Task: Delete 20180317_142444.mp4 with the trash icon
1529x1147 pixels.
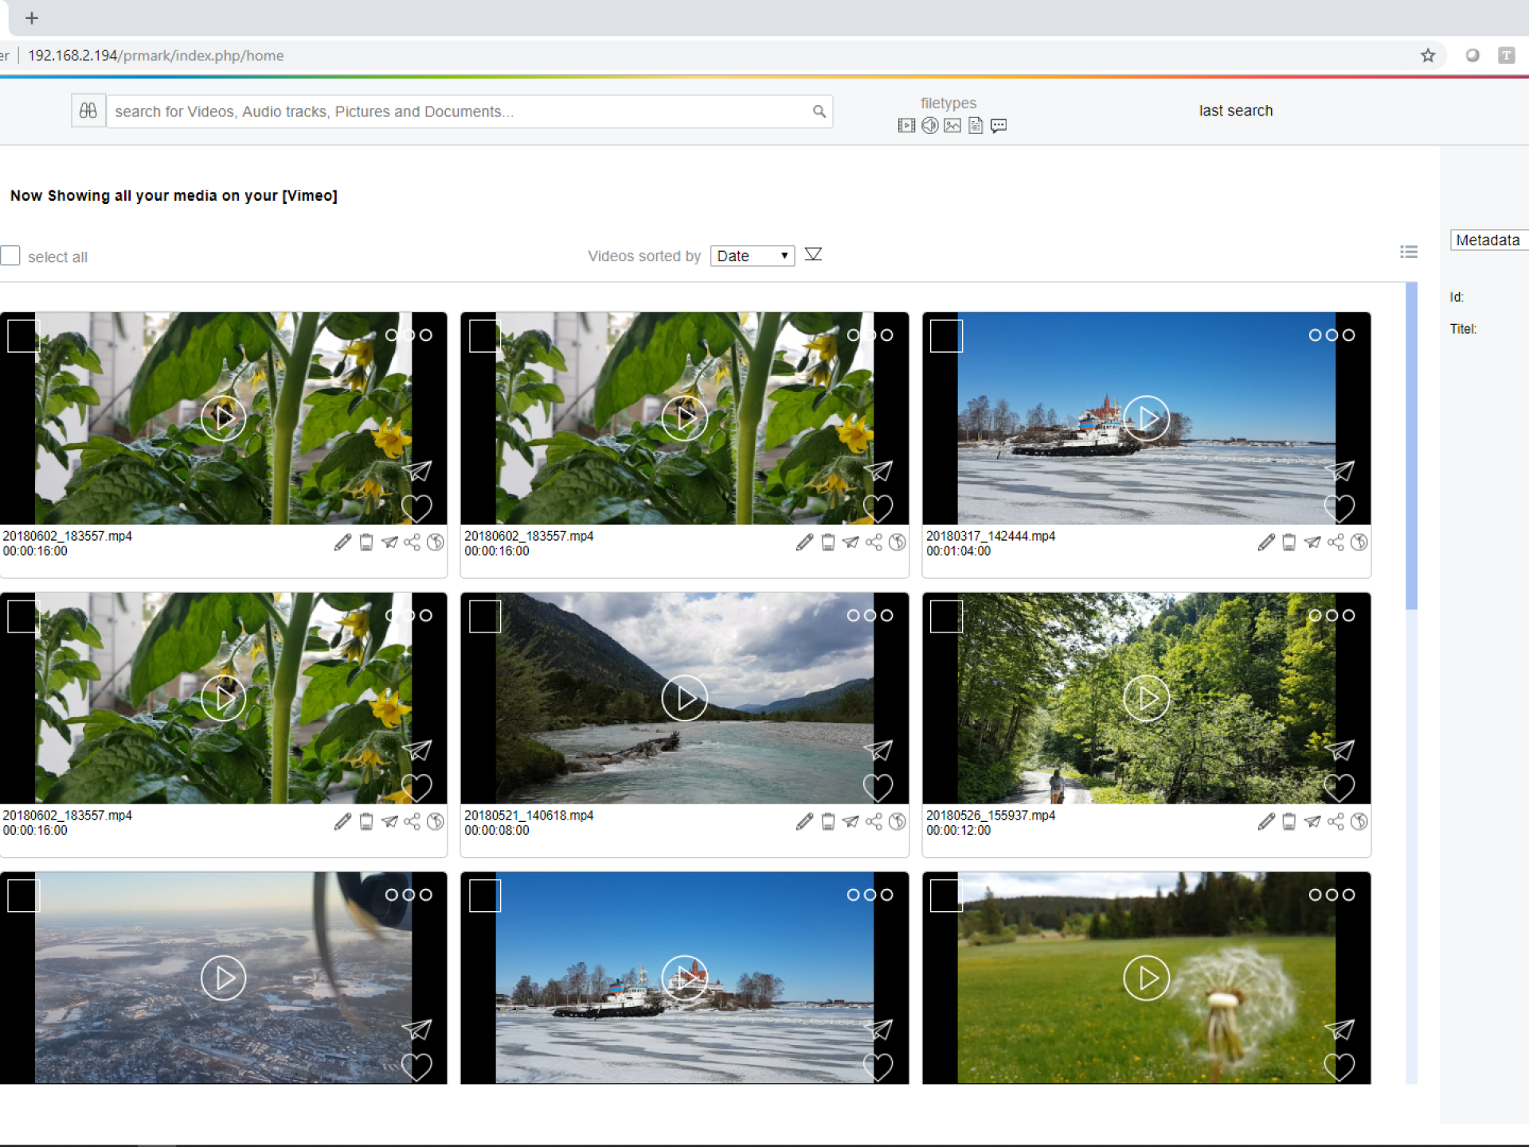Action: [x=1289, y=542]
